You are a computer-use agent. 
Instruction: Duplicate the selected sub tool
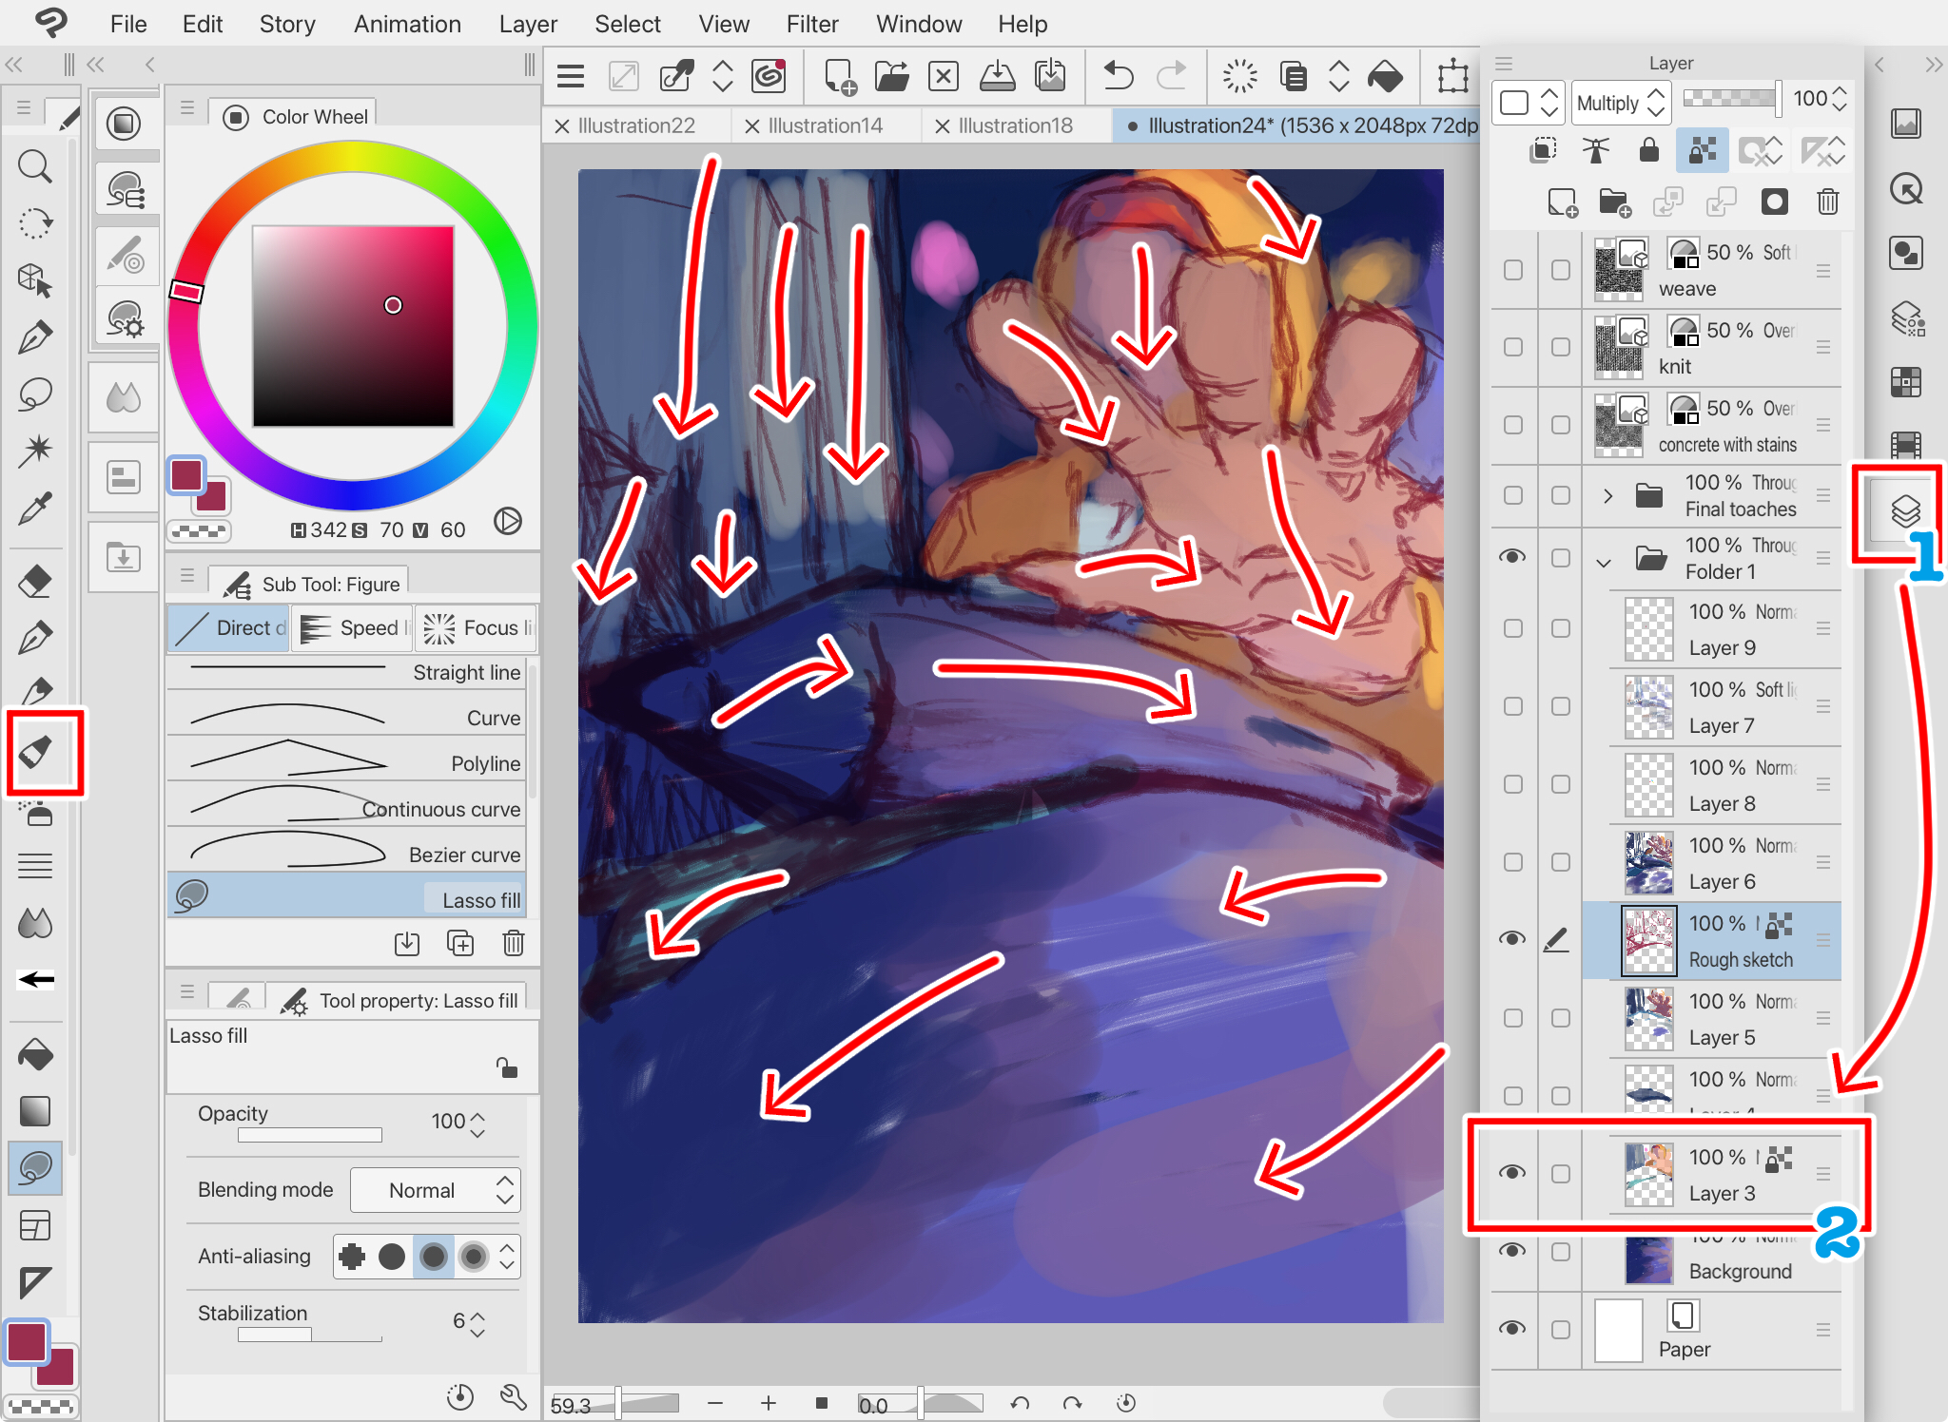click(x=460, y=943)
